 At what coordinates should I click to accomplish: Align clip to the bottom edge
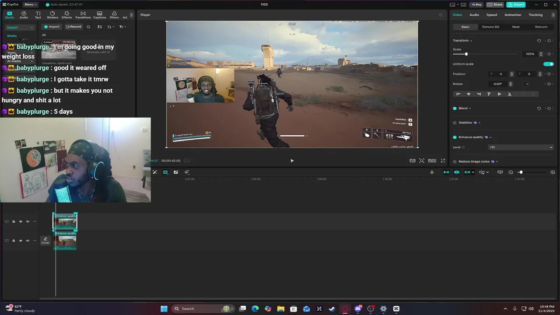pos(509,94)
